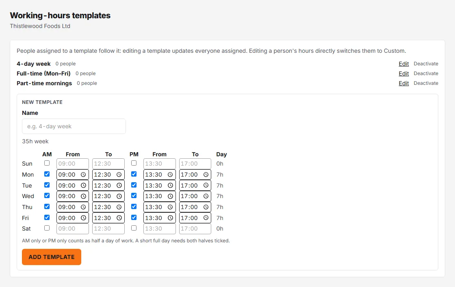The width and height of the screenshot is (455, 287).
Task: Open Friday AM From clock picker
Action: [83, 218]
